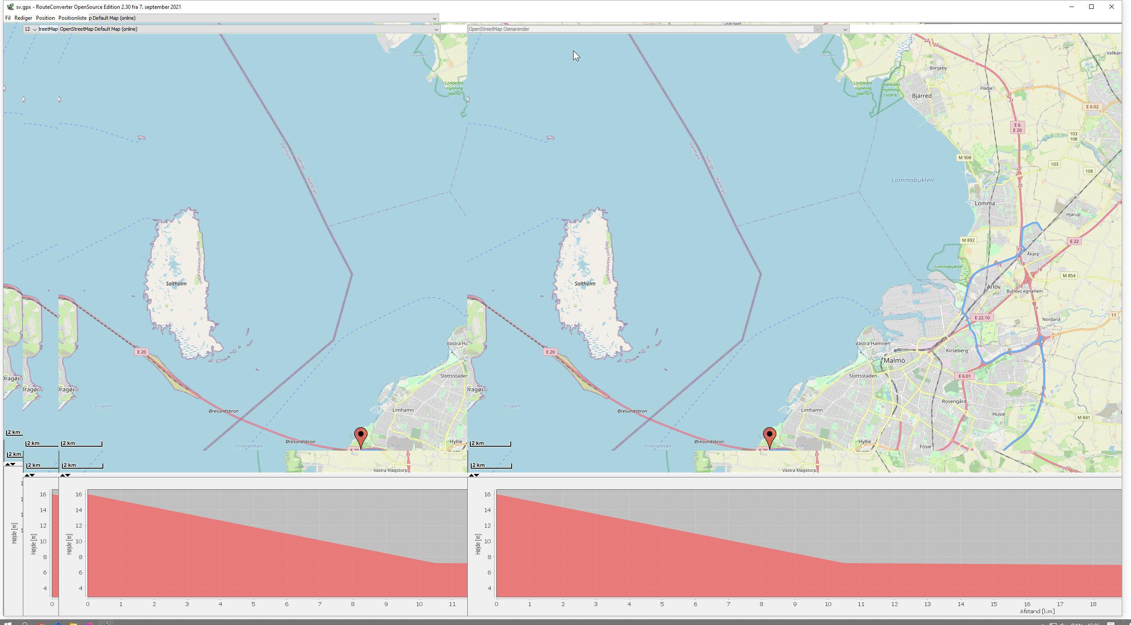This screenshot has width=1131, height=625.
Task: Open the Position menu
Action: [45, 18]
